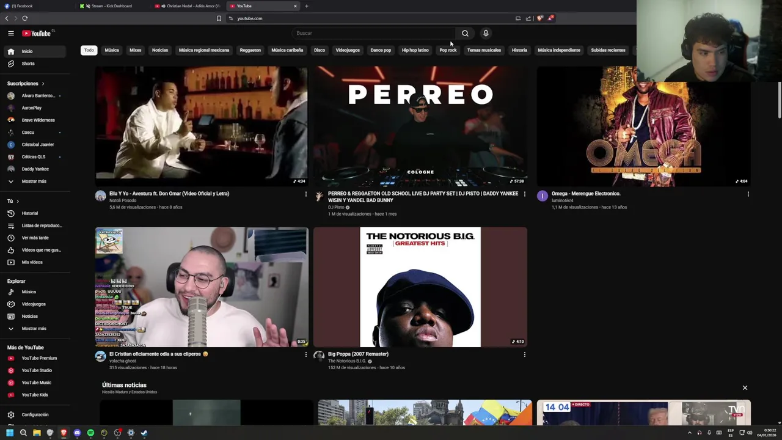The height and width of the screenshot is (440, 782).
Task: Open a new browser tab
Action: pos(307,6)
